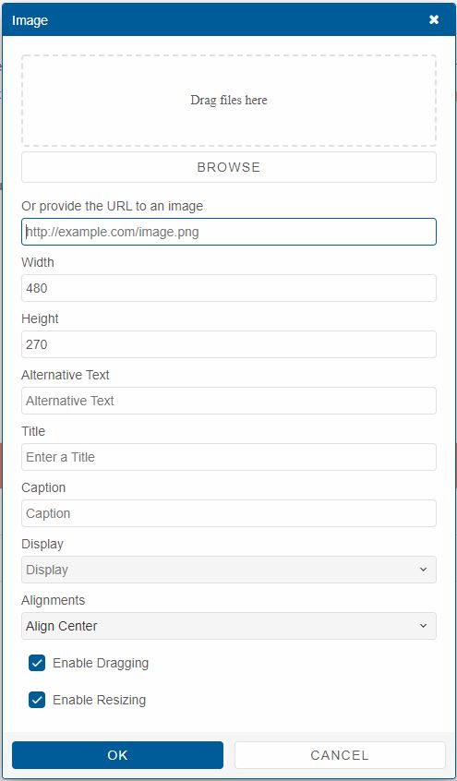Click into the Alternative Text field
This screenshot has height=781, width=457.
click(x=229, y=401)
